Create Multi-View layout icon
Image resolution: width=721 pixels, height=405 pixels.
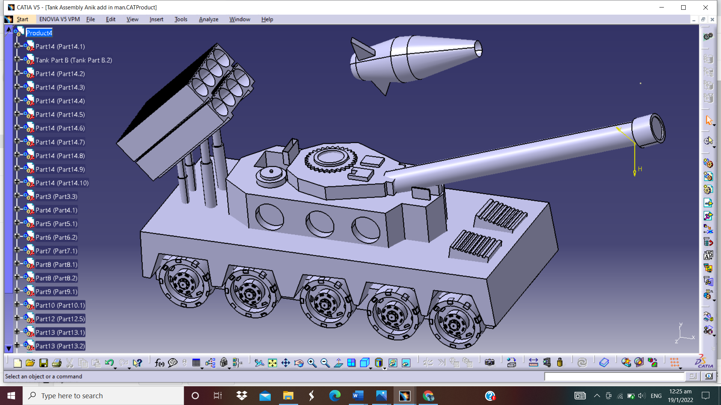click(351, 363)
